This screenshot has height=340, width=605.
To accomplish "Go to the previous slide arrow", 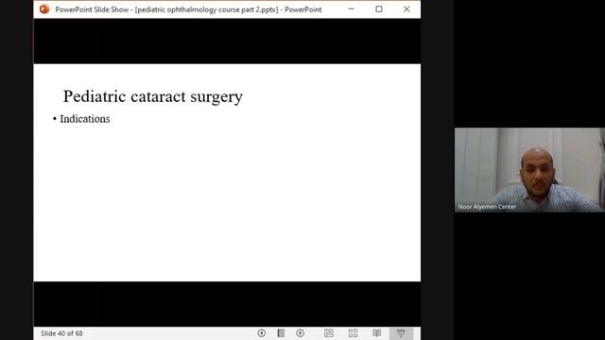I will tap(262, 333).
